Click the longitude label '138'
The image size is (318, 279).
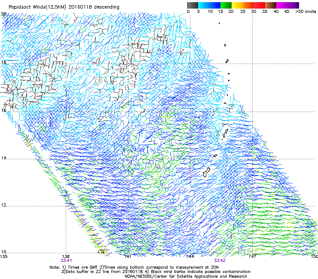(66, 256)
